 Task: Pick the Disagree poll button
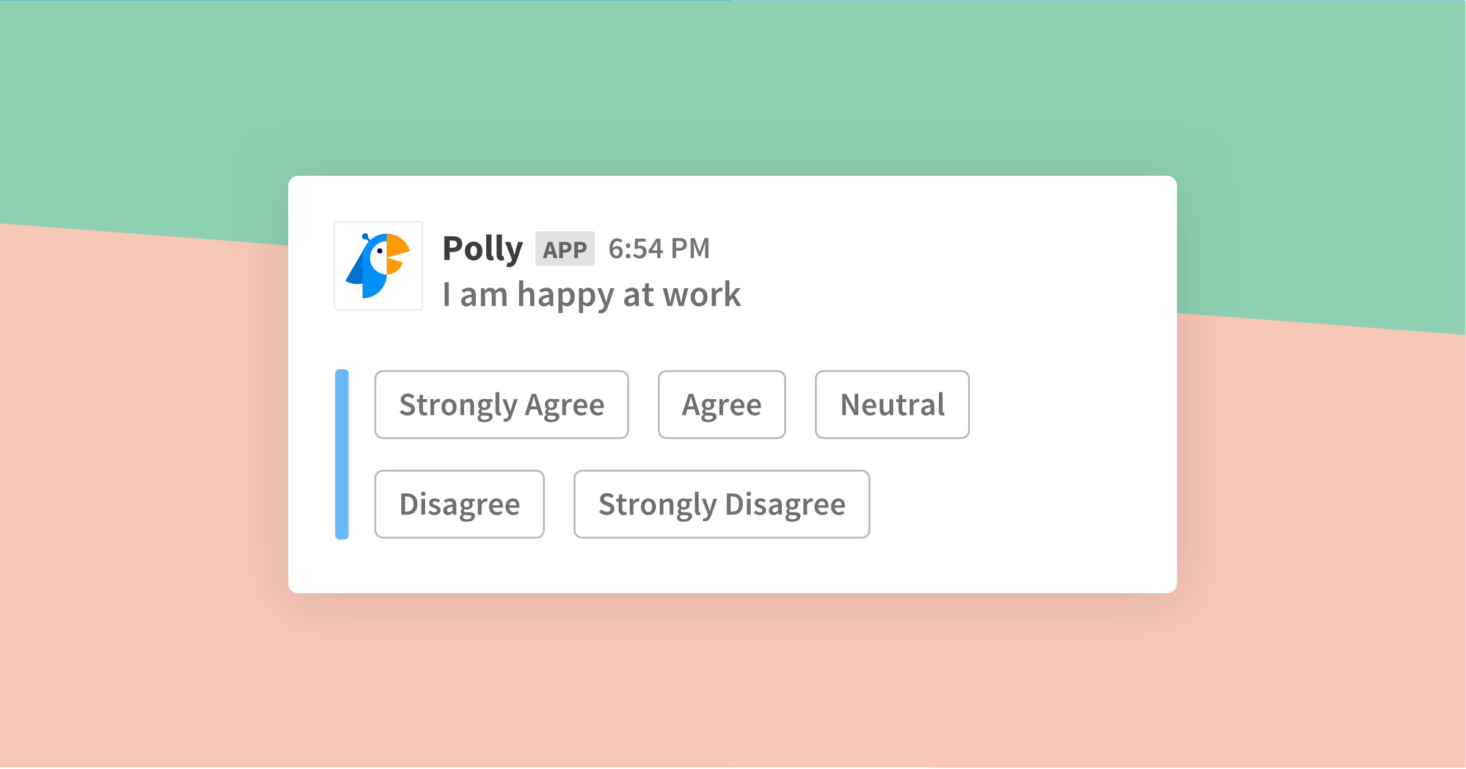click(459, 504)
